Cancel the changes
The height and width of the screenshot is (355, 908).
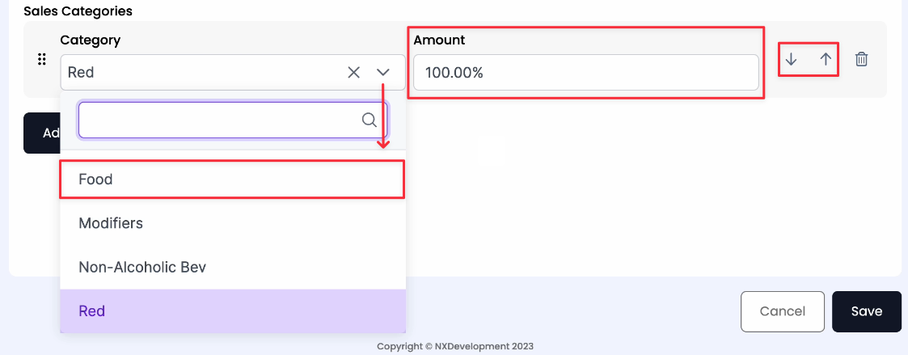(782, 311)
